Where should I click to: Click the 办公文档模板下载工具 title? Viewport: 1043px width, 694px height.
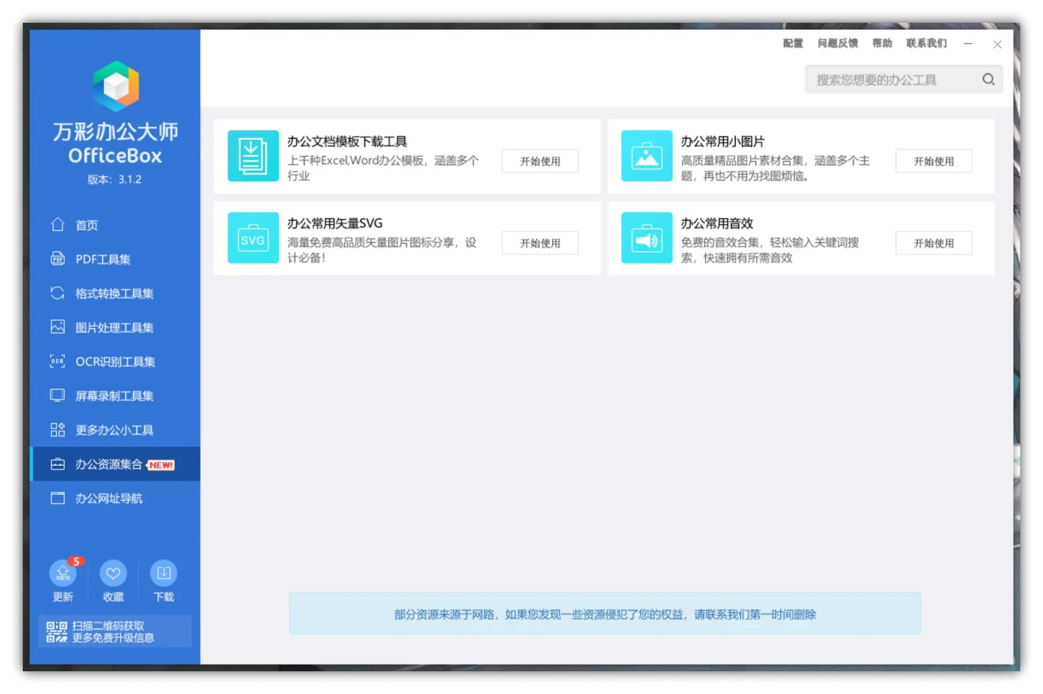347,141
